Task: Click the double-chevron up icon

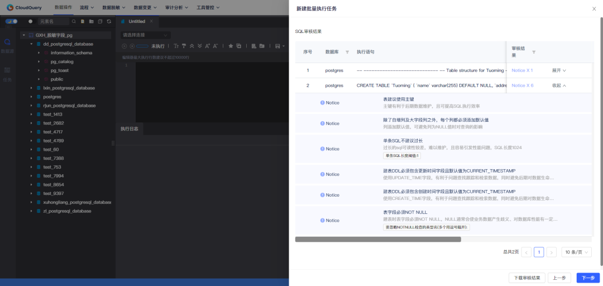Action: coord(192,46)
